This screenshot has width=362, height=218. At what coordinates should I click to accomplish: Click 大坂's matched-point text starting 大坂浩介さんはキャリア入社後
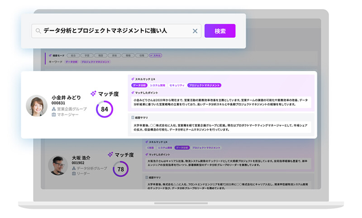click(228, 163)
